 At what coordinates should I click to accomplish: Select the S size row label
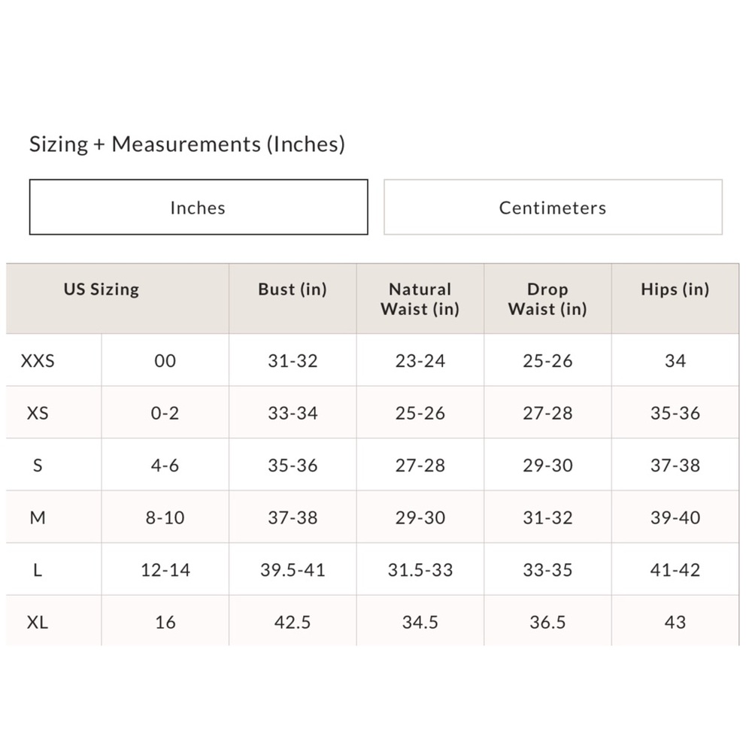coord(38,465)
